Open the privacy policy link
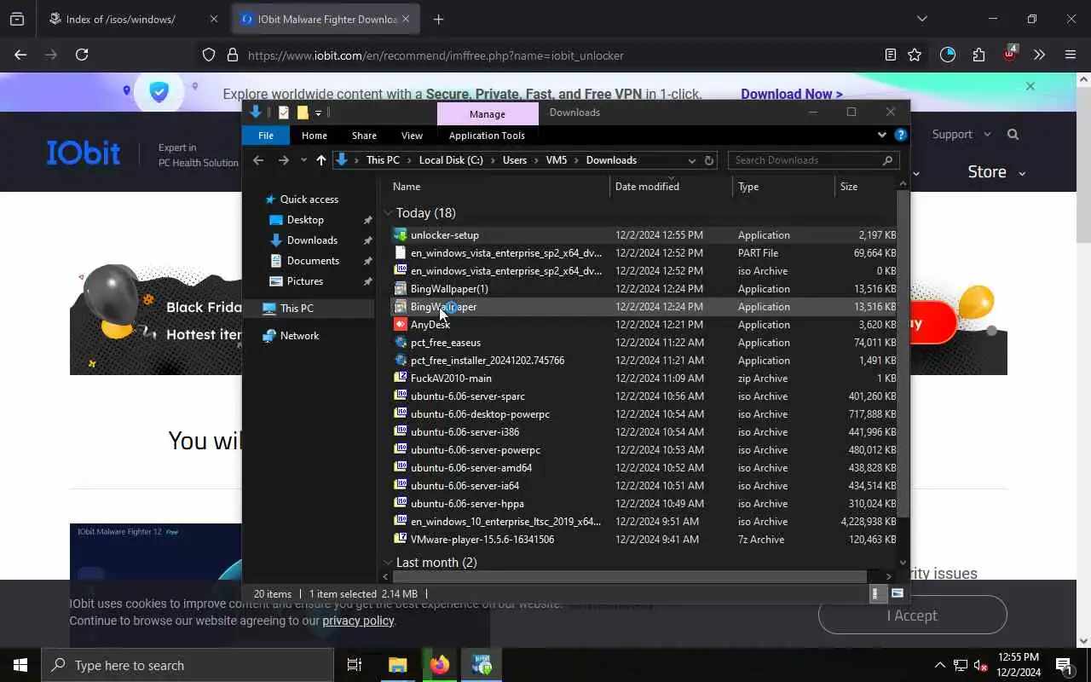The width and height of the screenshot is (1091, 682). tap(358, 621)
